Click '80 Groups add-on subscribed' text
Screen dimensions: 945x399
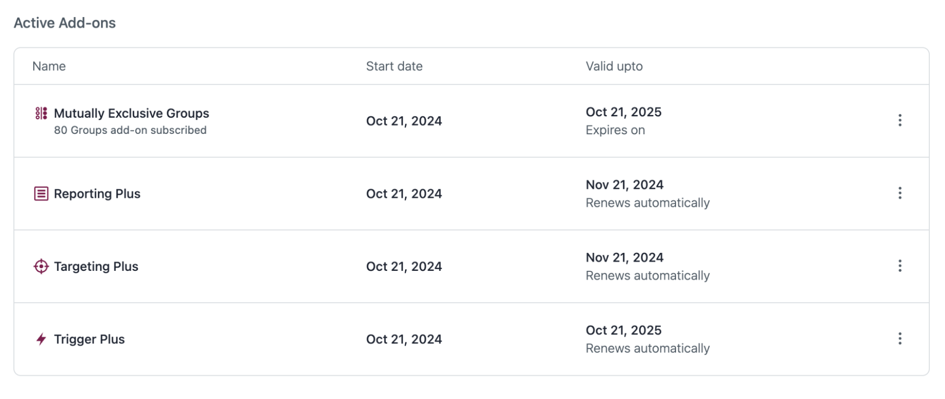pyautogui.click(x=130, y=130)
